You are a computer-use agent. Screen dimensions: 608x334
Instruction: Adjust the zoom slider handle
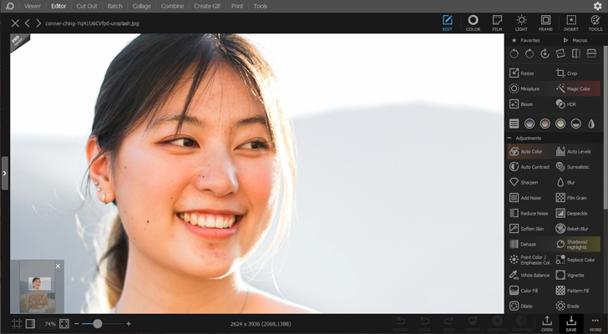(x=98, y=323)
